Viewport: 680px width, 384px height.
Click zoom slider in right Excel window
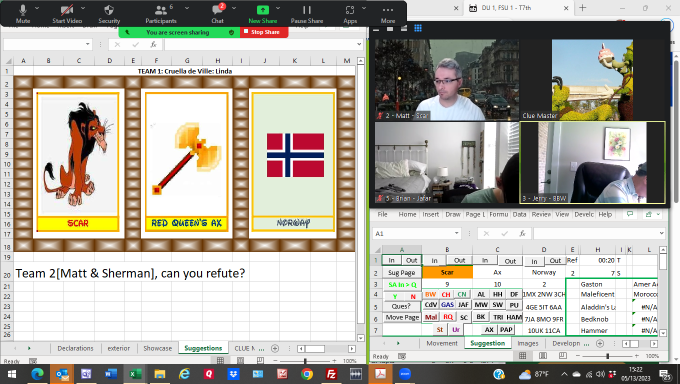[x=607, y=356]
